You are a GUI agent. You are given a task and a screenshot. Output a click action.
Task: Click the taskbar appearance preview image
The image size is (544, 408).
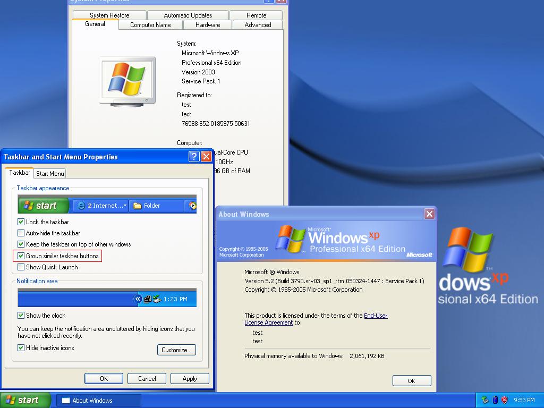click(x=107, y=204)
